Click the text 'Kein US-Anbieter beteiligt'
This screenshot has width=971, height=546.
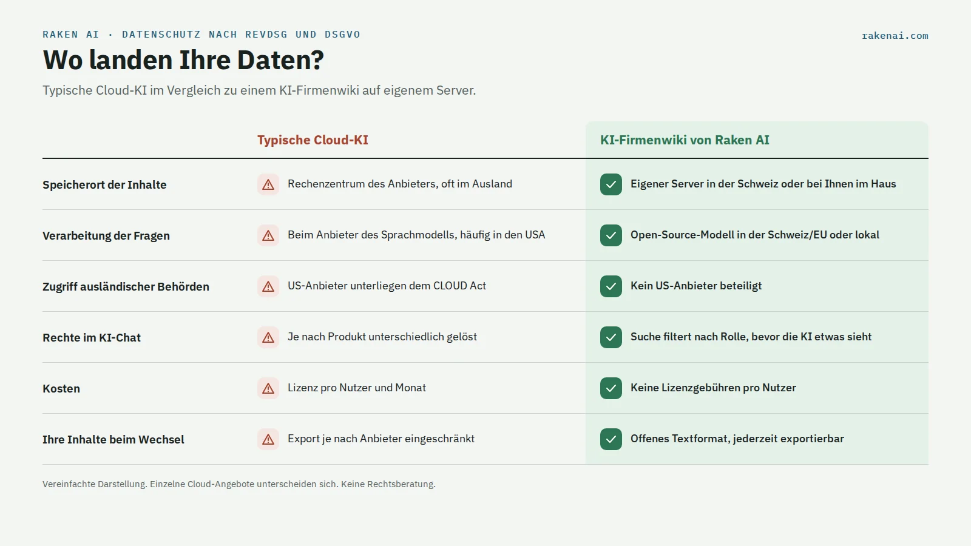point(696,286)
